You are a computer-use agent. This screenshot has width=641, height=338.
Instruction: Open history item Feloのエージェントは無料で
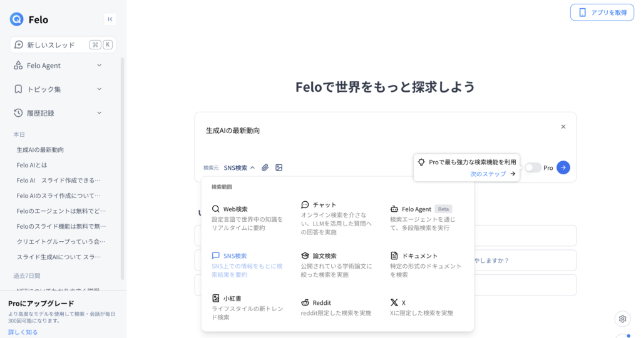click(61, 211)
